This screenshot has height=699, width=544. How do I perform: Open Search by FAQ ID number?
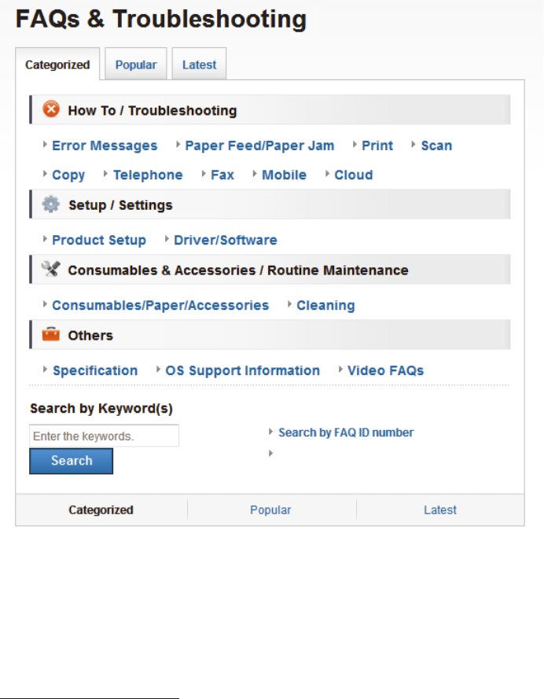346,432
